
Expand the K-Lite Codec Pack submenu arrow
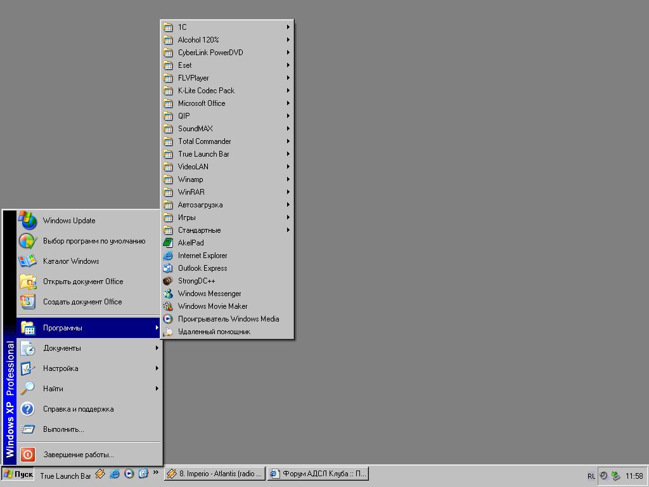click(288, 90)
